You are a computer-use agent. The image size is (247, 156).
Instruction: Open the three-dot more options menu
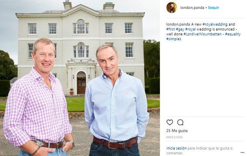click(x=242, y=152)
